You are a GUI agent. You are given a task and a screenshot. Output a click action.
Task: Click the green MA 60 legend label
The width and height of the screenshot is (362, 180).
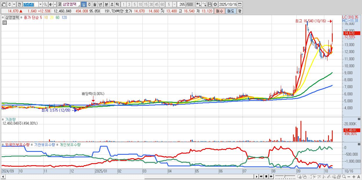tap(58, 17)
